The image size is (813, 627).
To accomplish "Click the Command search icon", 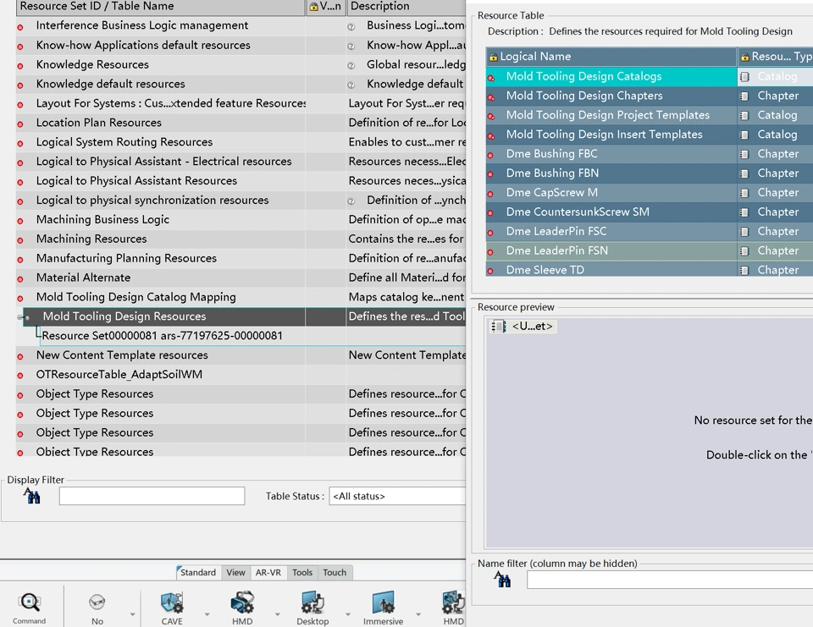I will click(30, 602).
